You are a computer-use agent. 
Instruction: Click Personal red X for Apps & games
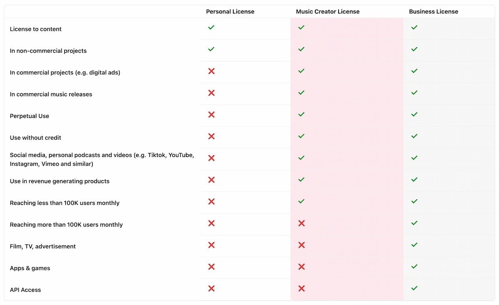[x=211, y=266]
